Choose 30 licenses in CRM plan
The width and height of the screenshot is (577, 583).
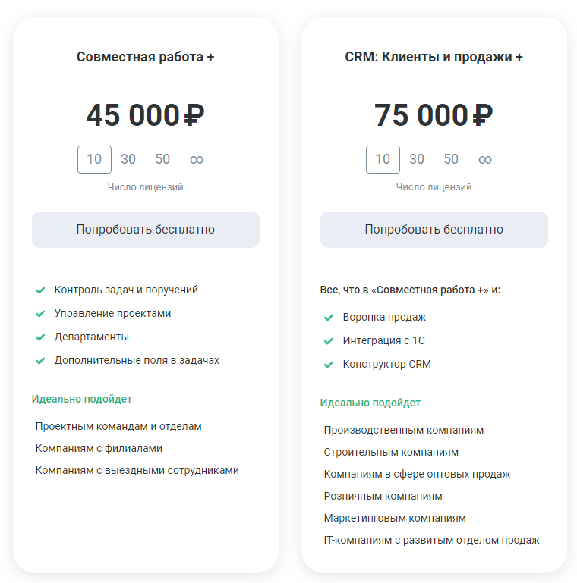pos(417,159)
